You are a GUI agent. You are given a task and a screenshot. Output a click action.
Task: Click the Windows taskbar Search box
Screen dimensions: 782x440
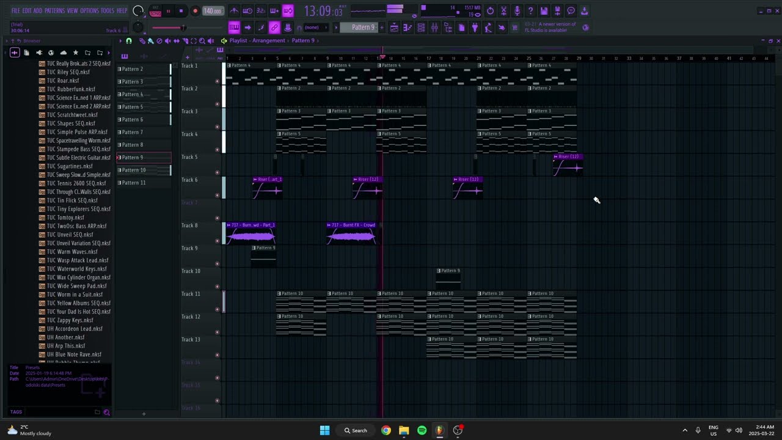coord(356,430)
